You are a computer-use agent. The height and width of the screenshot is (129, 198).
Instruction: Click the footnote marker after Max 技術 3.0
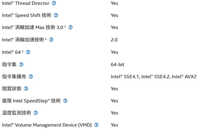tap(65, 27)
